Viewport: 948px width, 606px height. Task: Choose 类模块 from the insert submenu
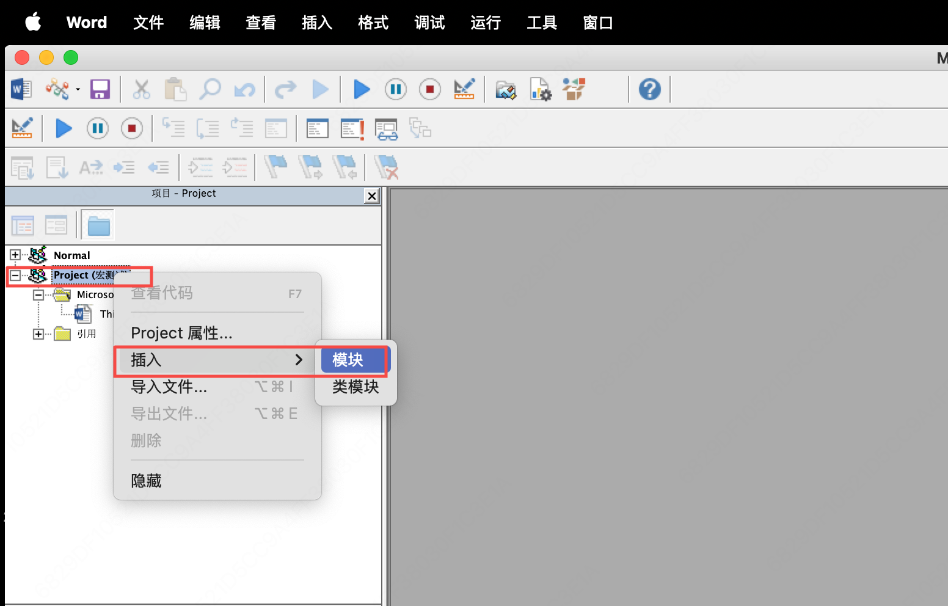tap(356, 387)
